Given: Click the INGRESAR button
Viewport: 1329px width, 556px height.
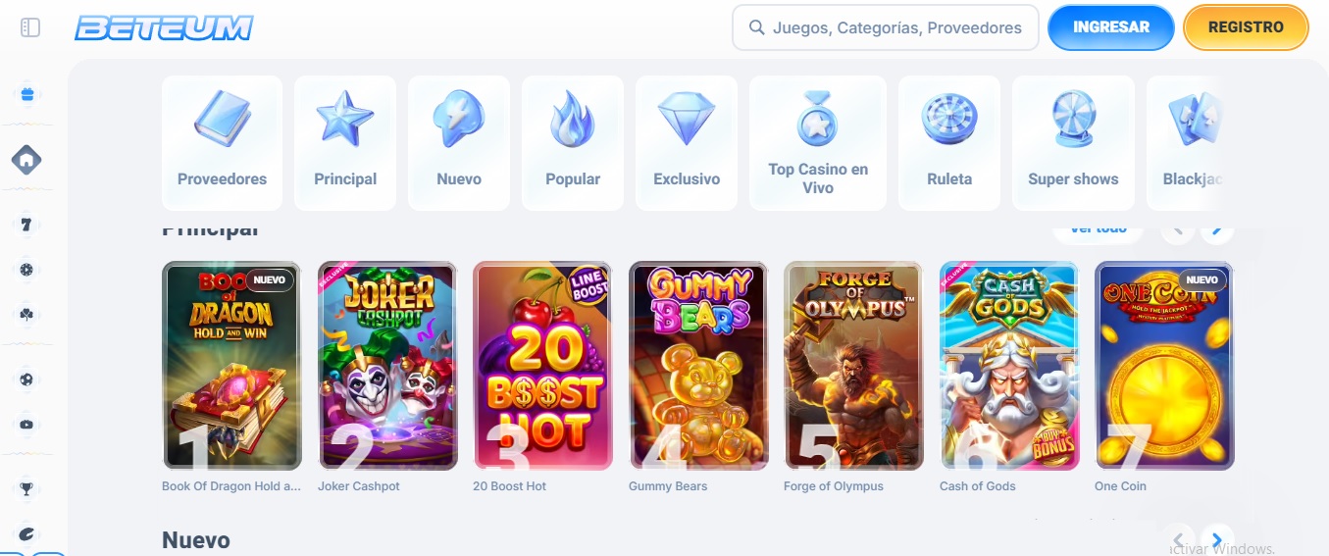Looking at the screenshot, I should tap(1111, 27).
